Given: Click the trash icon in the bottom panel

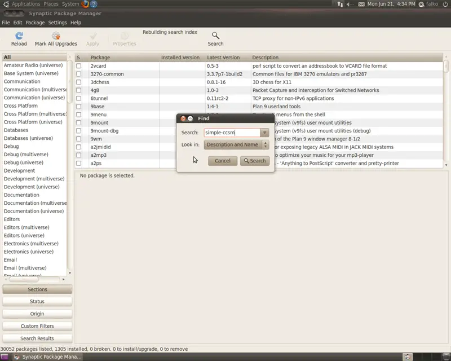Looking at the screenshot, I should pyautogui.click(x=446, y=356).
